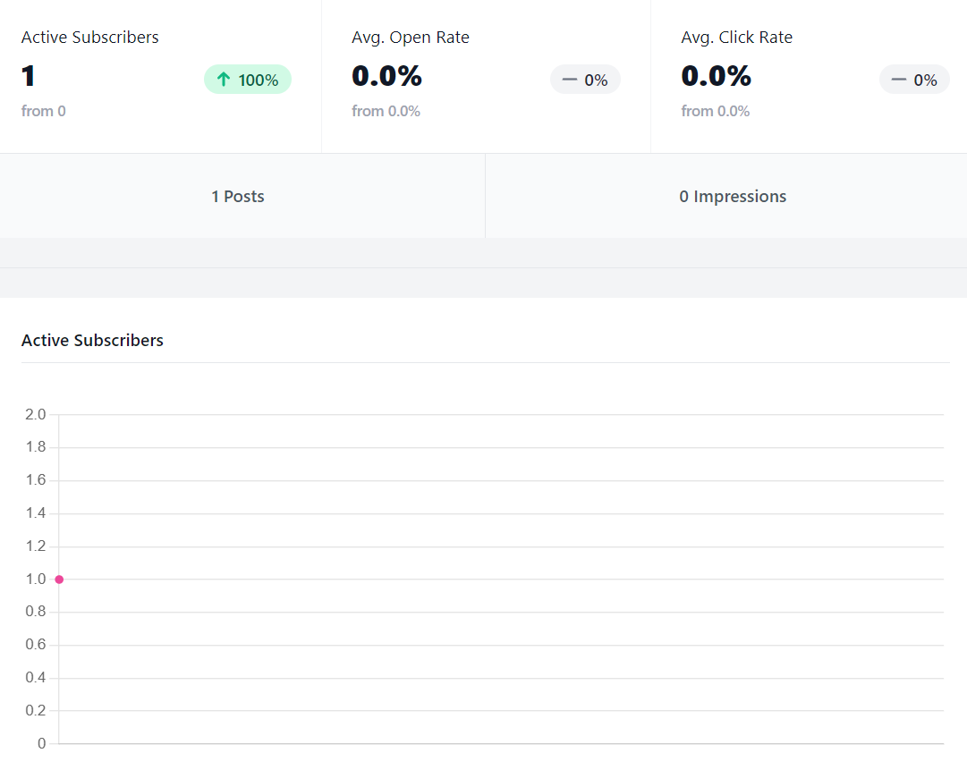The image size is (967, 770).
Task: Click the 1.0 y-axis label
Action: (36, 579)
